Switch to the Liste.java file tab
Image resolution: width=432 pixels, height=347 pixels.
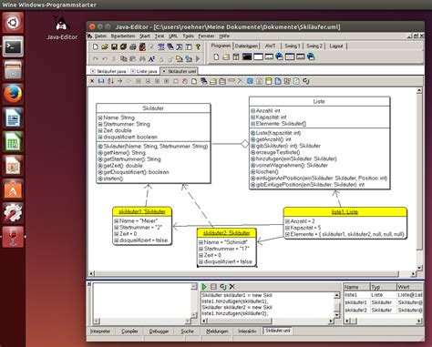[144, 71]
